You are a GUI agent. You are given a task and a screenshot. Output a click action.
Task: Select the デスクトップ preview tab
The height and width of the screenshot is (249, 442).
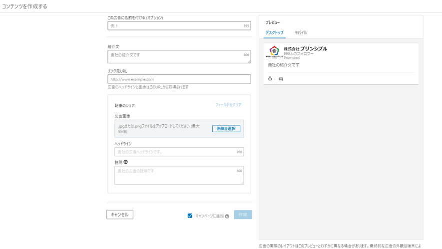click(274, 33)
